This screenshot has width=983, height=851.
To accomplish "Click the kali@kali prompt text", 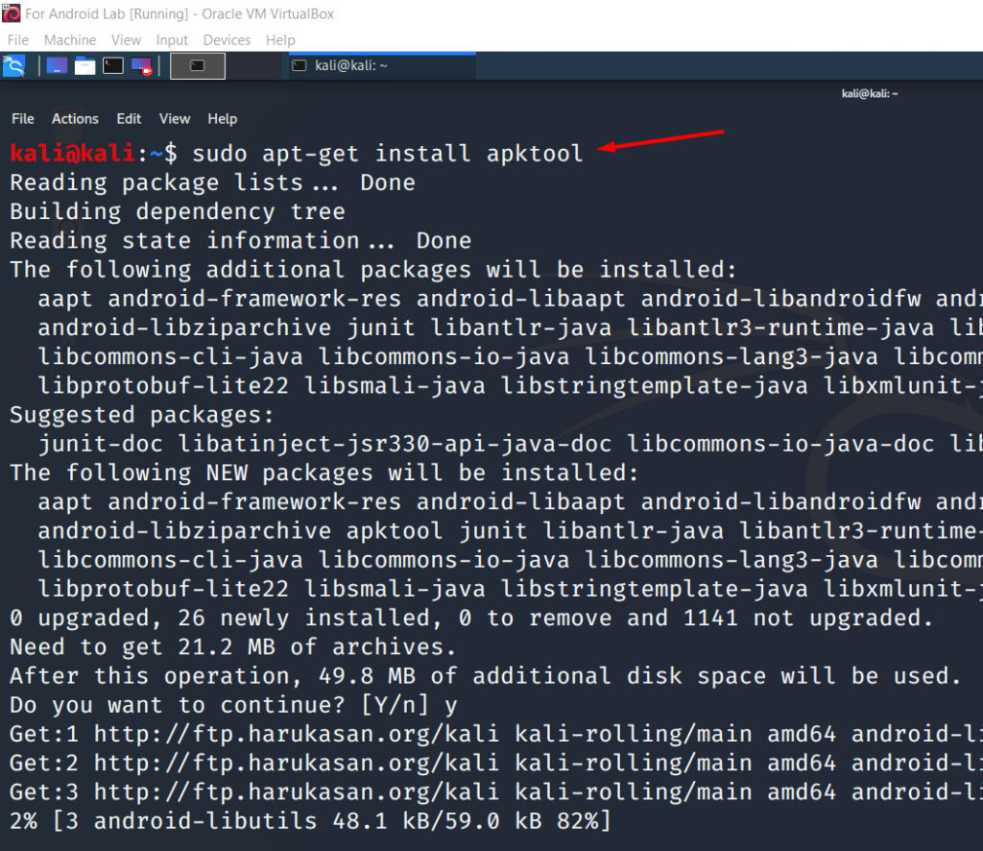I will pos(73,153).
